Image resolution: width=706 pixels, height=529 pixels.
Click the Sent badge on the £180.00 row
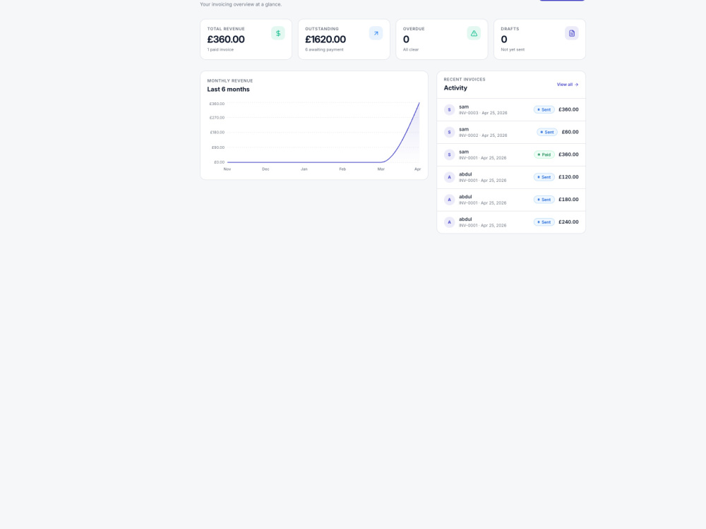click(544, 200)
